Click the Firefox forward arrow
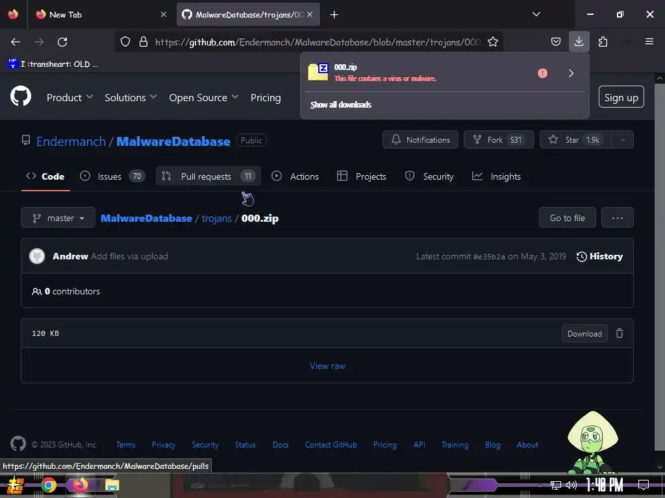 point(39,42)
